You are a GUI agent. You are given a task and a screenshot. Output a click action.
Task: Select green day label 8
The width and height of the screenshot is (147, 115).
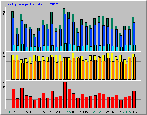40,112
